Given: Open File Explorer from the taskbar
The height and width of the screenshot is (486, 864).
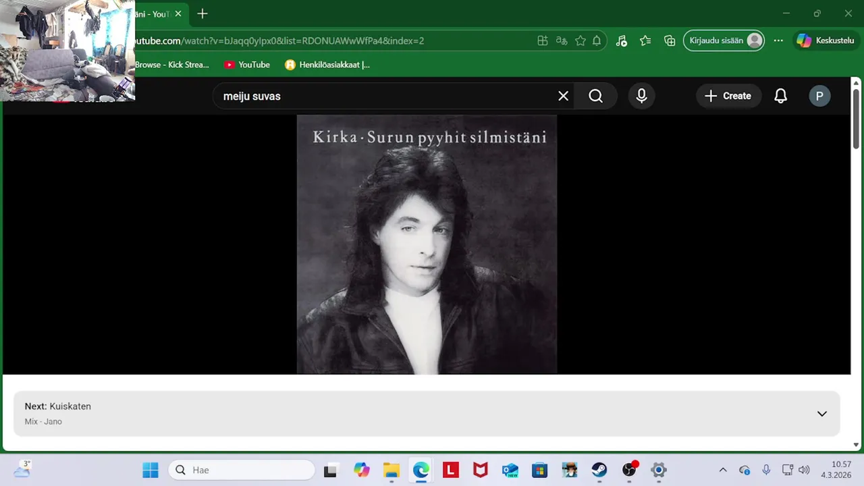Looking at the screenshot, I should pyautogui.click(x=391, y=470).
